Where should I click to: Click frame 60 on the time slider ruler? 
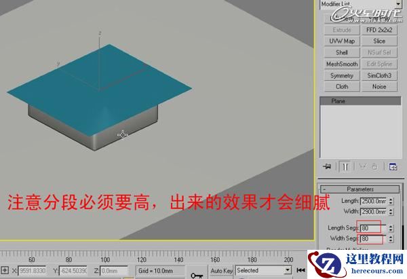32,259
